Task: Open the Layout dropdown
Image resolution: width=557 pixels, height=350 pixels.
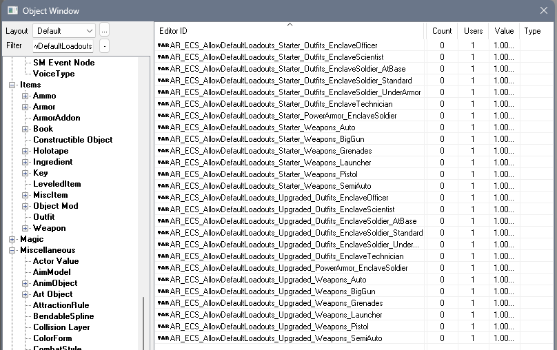Action: 65,31
